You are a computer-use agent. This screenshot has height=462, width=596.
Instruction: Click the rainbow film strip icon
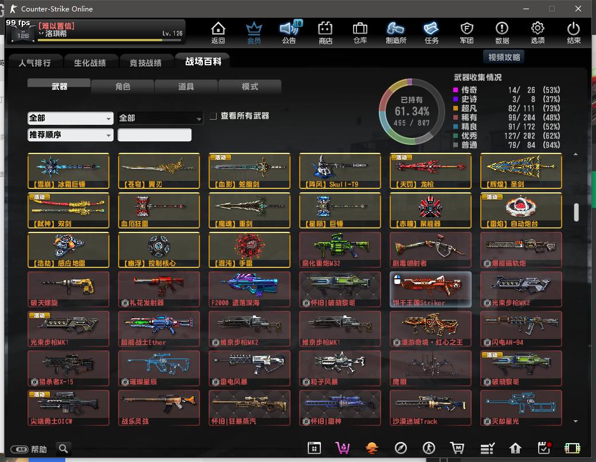573,448
